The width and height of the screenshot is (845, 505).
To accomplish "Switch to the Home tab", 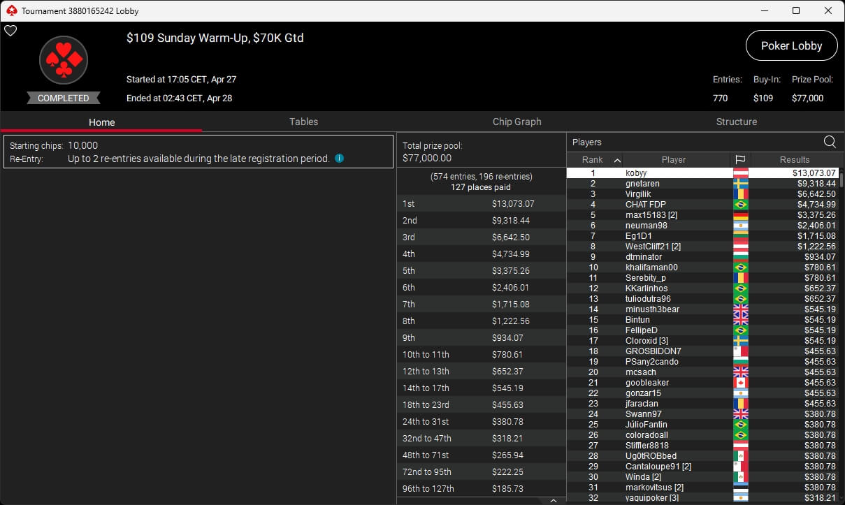I will pos(101,122).
